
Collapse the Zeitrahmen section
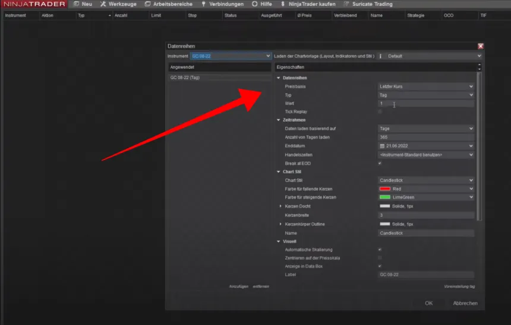pos(279,120)
